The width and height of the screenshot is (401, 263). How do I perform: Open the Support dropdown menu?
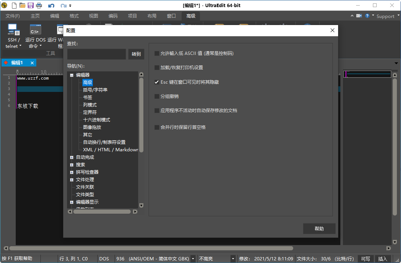coord(388,16)
